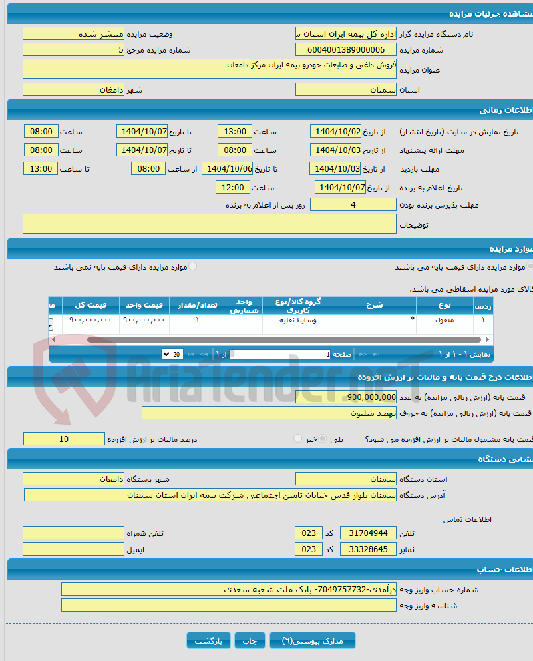533x661 pixels.
Task: Click the pager text 'نمایش ۱ - ۱ از ۱'
Action: pyautogui.click(x=464, y=354)
